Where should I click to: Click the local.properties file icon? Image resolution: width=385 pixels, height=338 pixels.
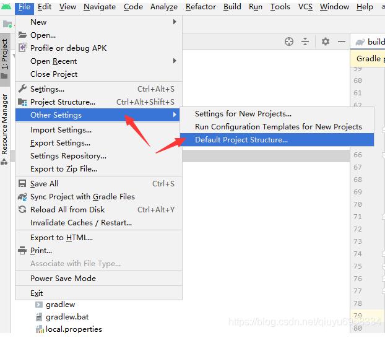40,329
